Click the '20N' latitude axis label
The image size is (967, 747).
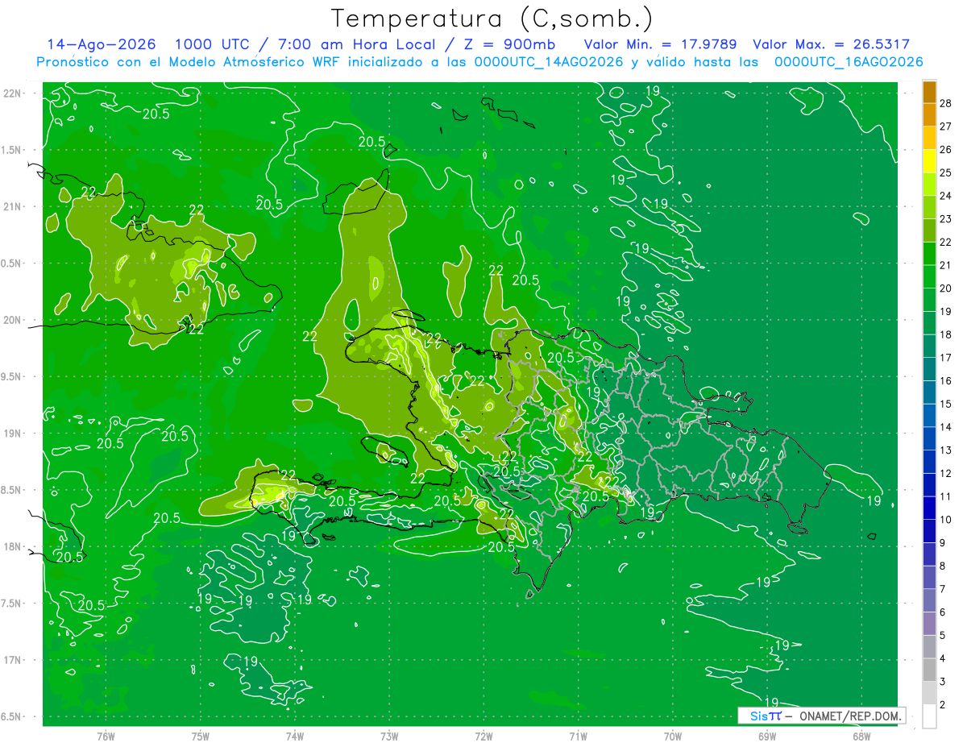[12, 320]
